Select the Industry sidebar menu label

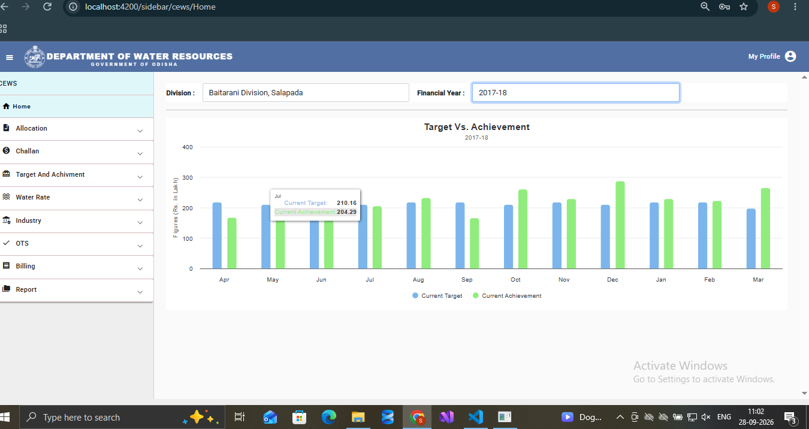tap(29, 220)
